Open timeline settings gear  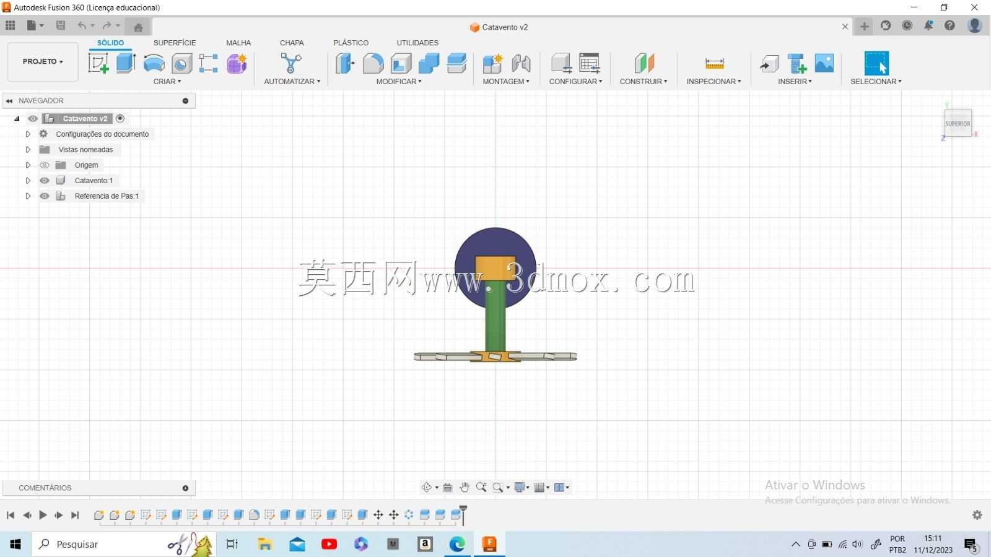977,515
